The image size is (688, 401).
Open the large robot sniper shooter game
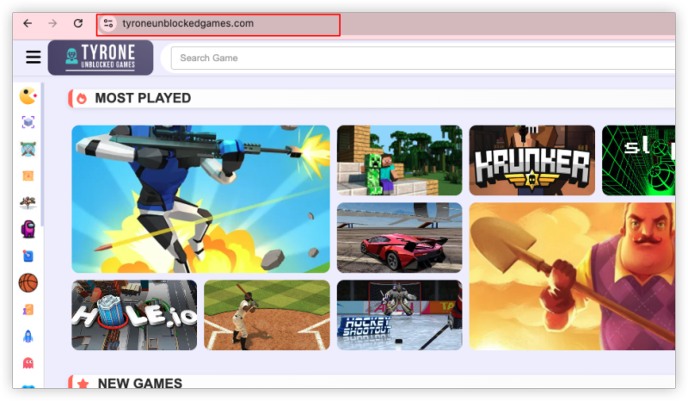(200, 199)
